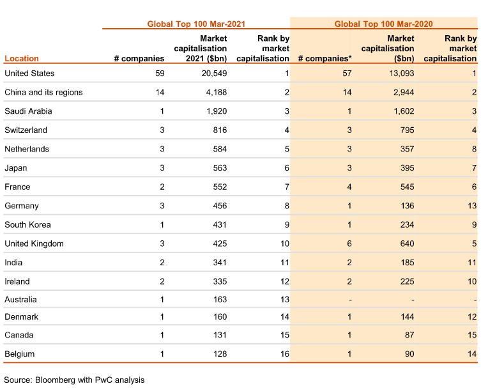This screenshot has width=481, height=388.
Task: Select the Global Top 100 Mar-2020 heading
Action: click(383, 24)
